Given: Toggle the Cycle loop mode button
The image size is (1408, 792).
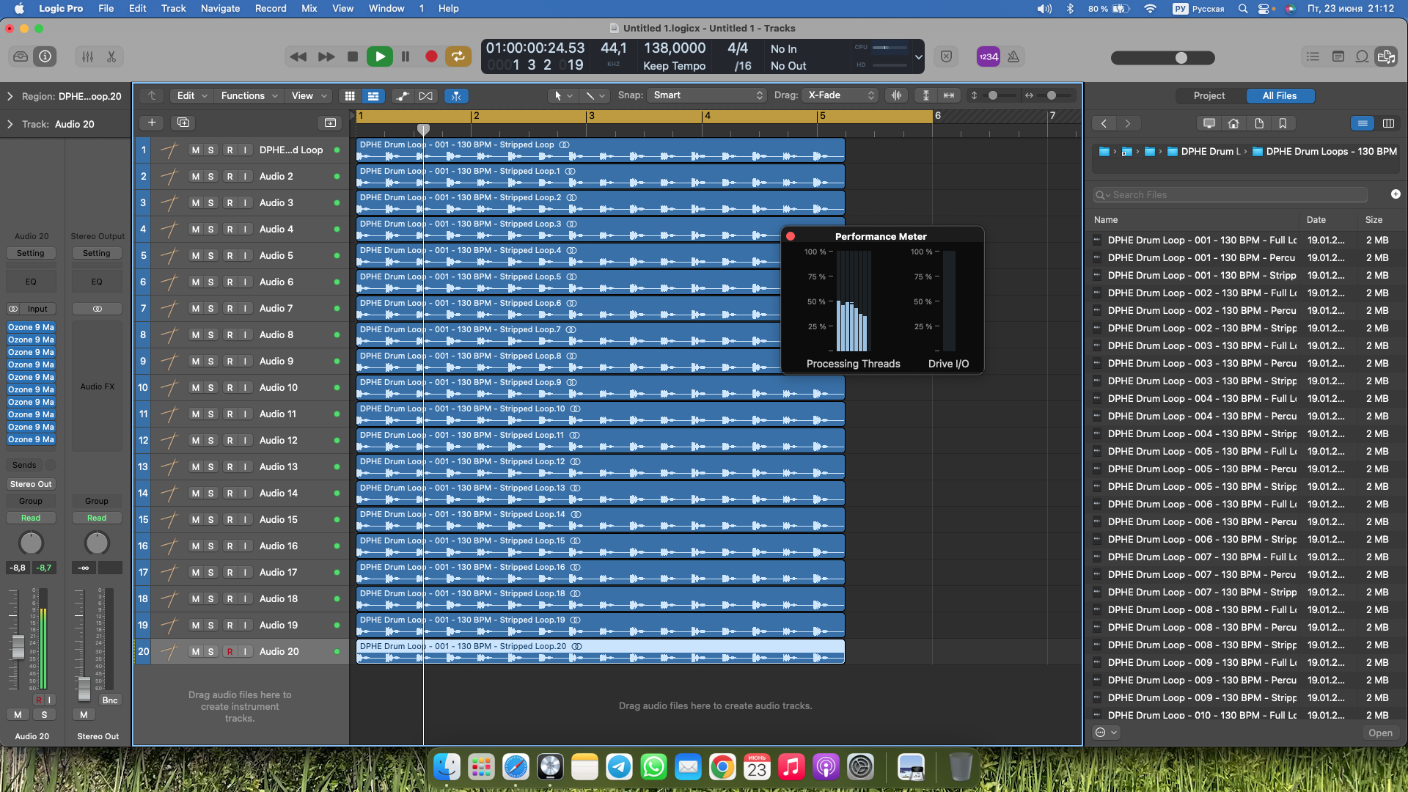Looking at the screenshot, I should (458, 56).
